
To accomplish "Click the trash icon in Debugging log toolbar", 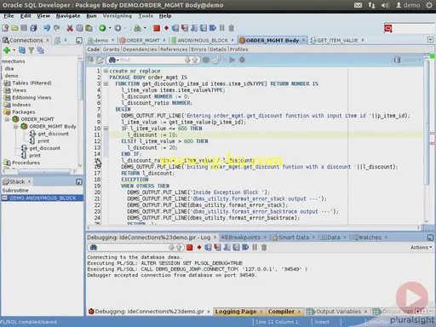I will 264,248.
